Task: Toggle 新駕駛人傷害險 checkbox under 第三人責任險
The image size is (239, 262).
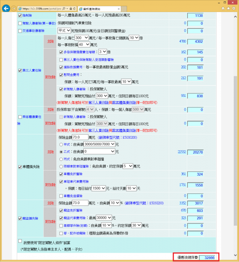Action: click(x=61, y=89)
